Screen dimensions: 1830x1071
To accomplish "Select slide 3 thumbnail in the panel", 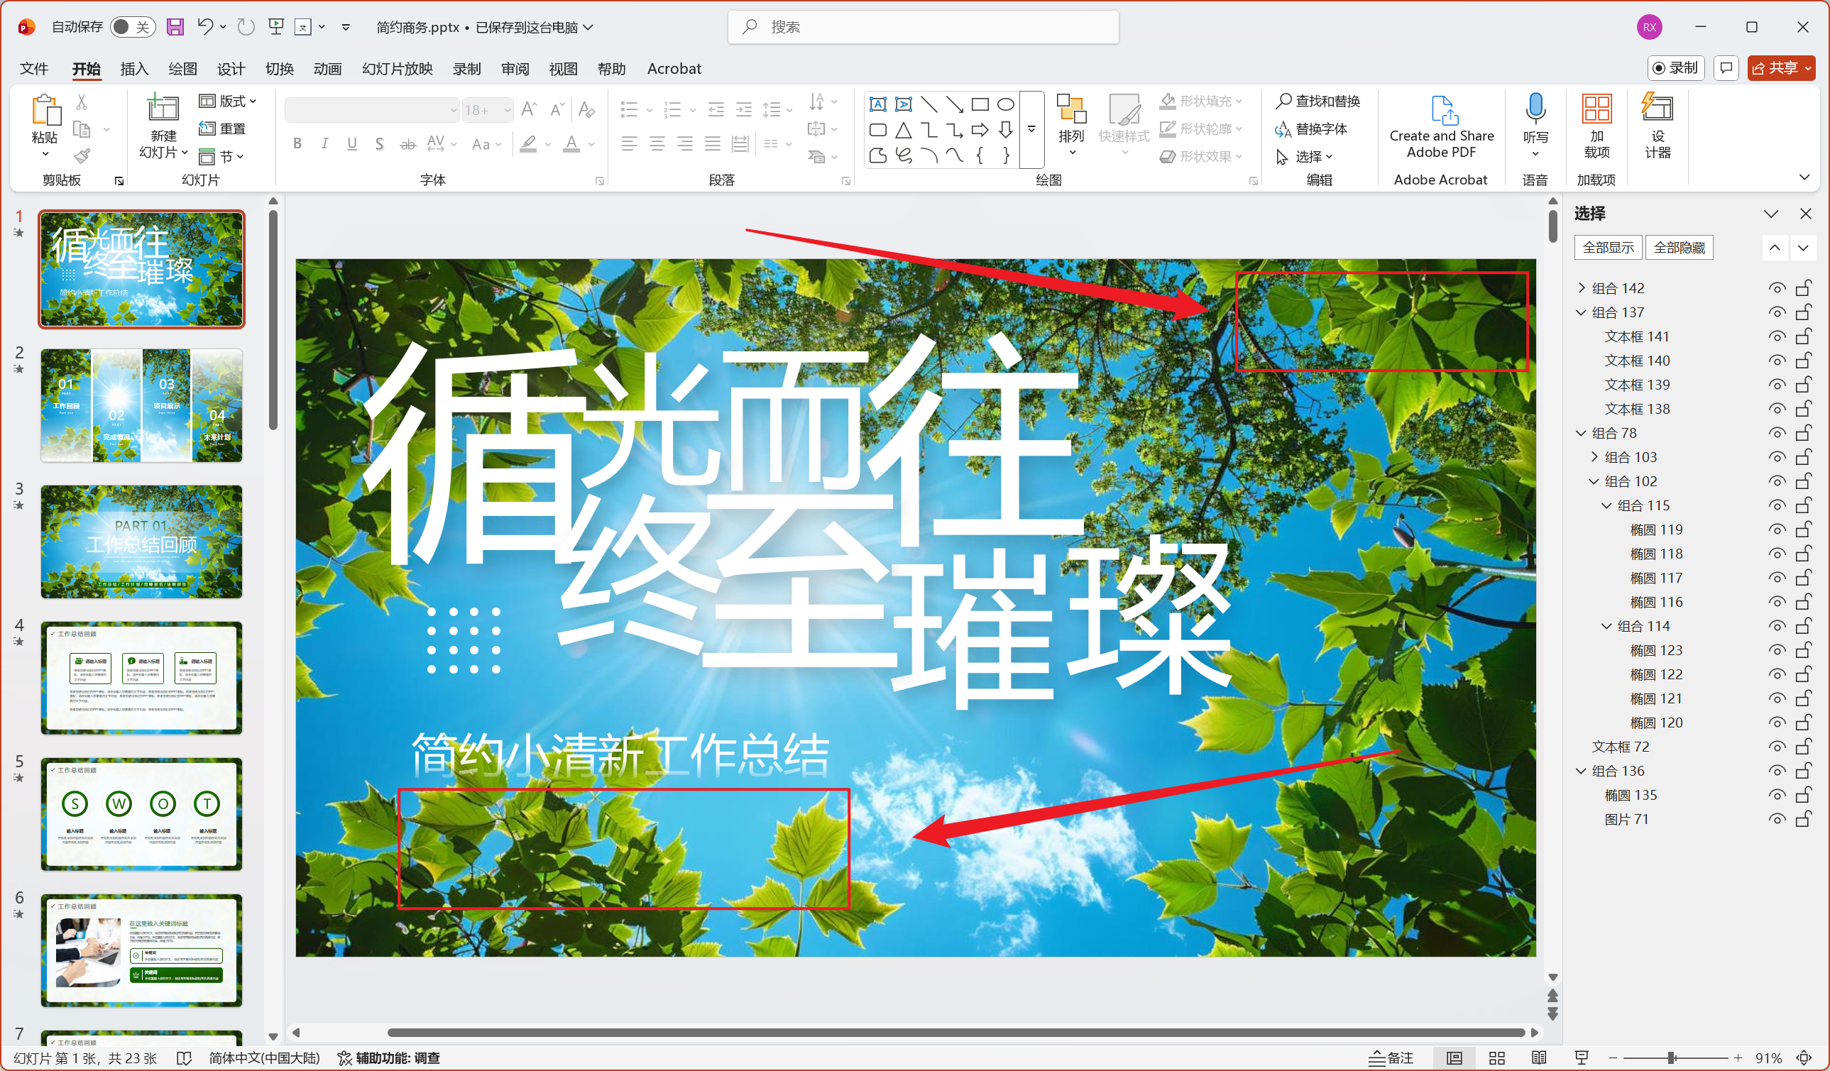I will [x=141, y=542].
